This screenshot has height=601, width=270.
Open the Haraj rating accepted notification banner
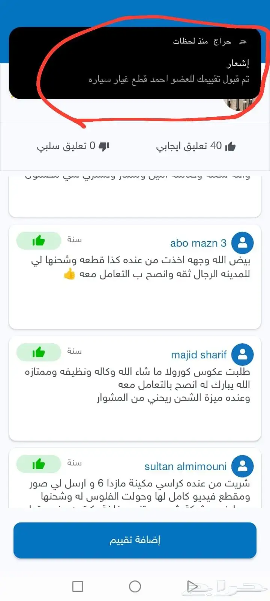point(135,63)
